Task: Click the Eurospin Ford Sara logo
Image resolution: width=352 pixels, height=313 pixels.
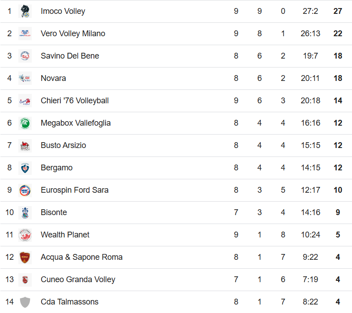Action: [x=25, y=190]
